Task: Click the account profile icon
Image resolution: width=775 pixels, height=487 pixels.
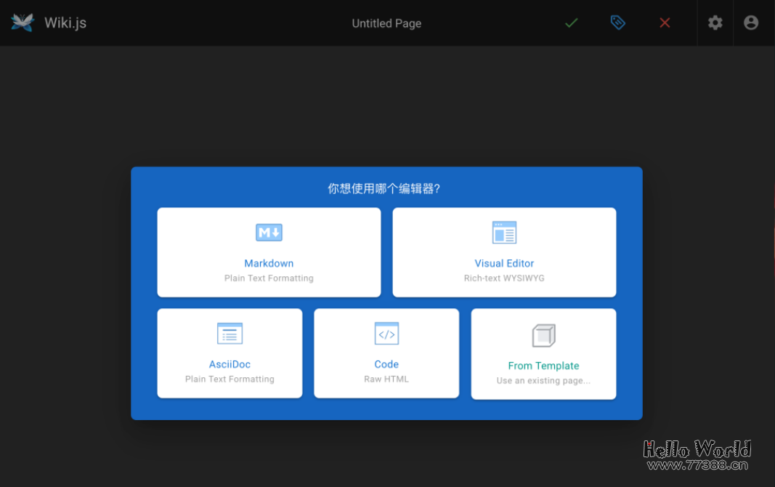Action: click(x=750, y=23)
